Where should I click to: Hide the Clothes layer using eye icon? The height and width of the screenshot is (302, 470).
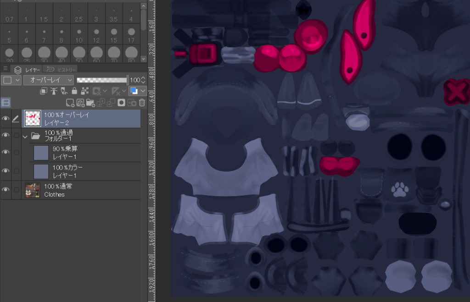click(6, 190)
